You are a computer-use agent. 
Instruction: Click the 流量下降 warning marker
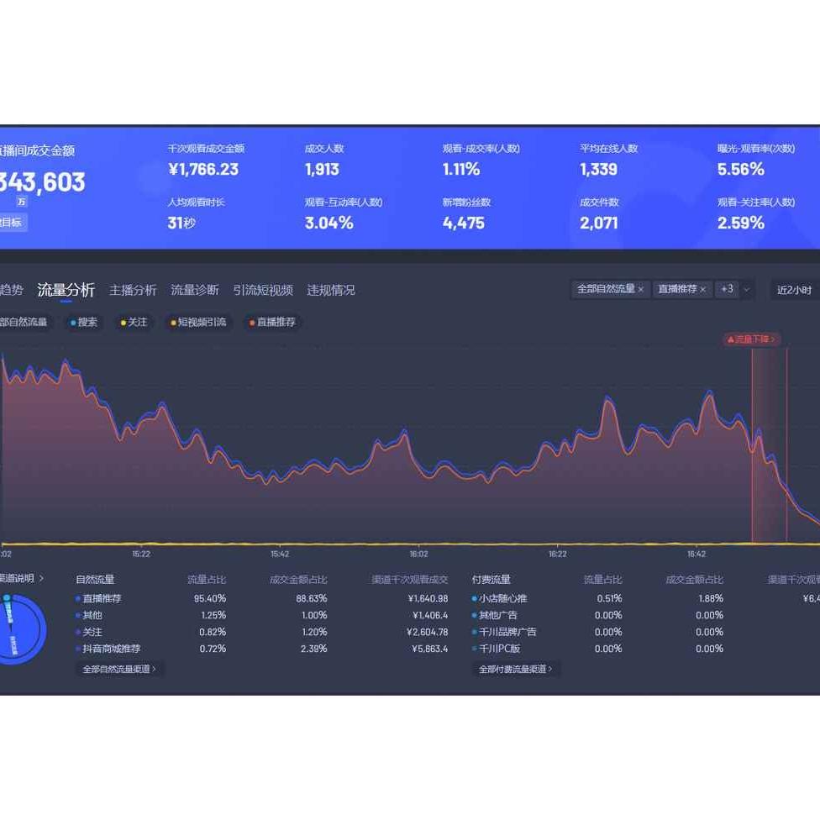[751, 339]
